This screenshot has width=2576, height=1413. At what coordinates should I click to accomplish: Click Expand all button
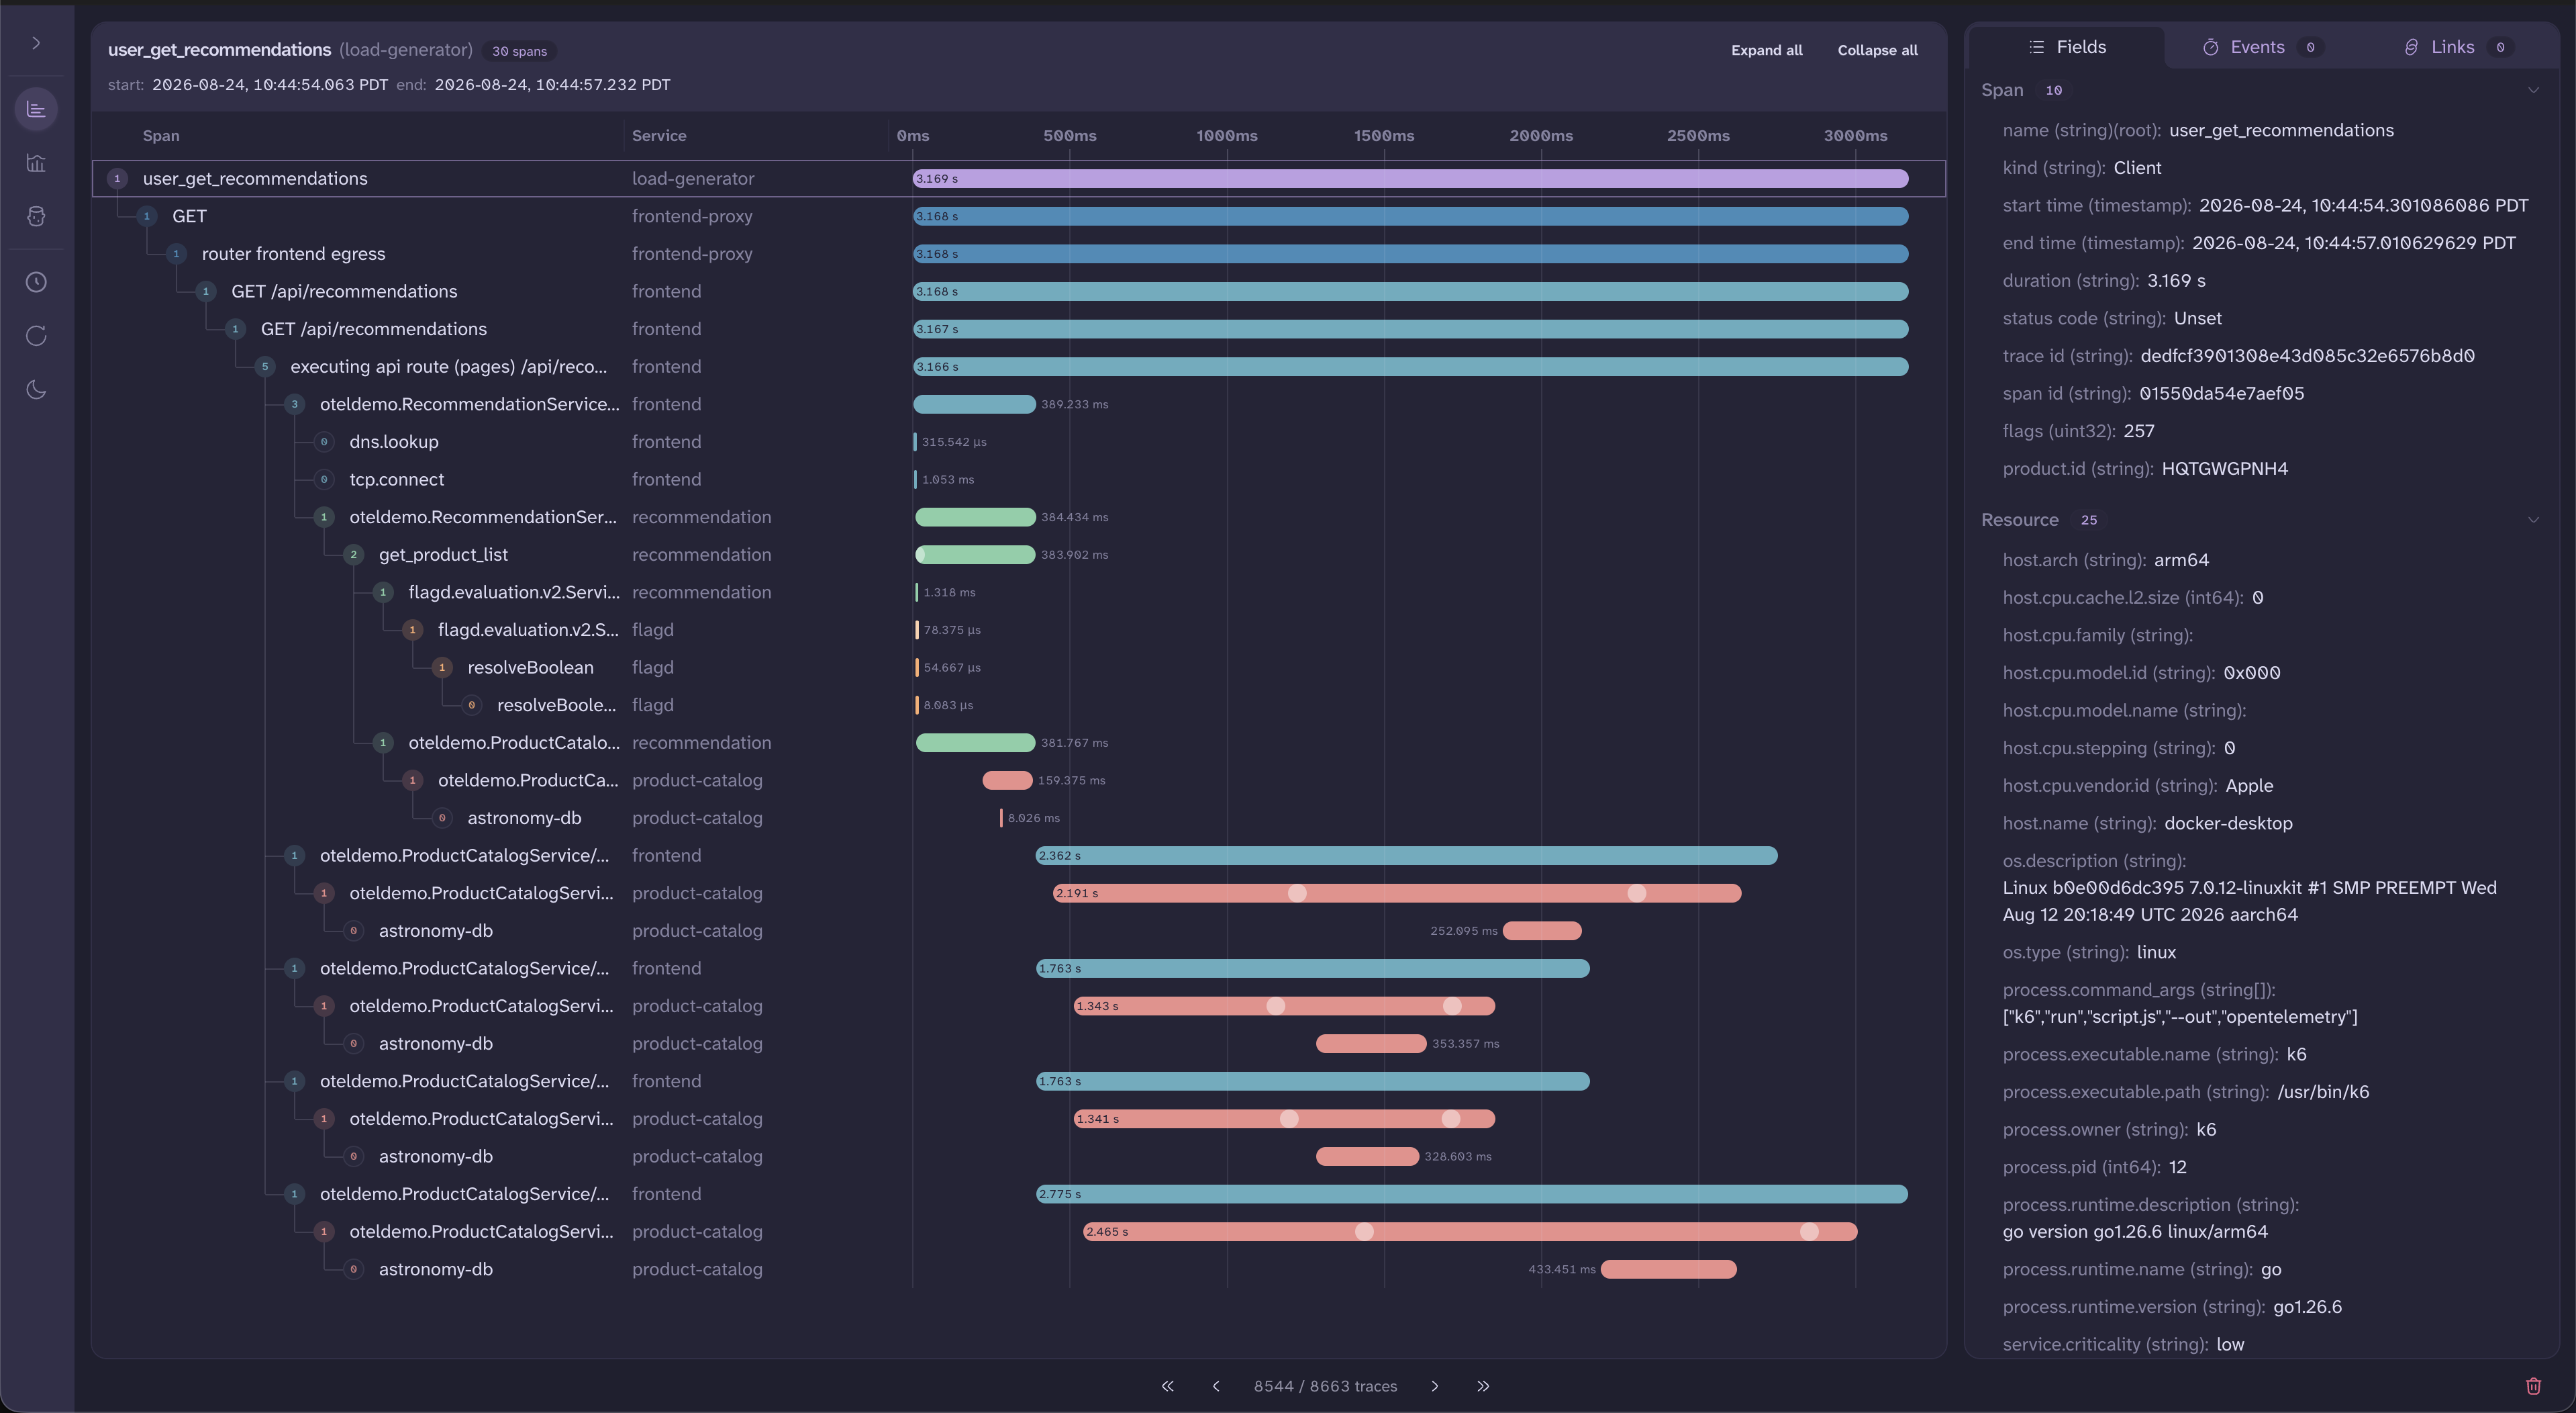(x=1766, y=50)
